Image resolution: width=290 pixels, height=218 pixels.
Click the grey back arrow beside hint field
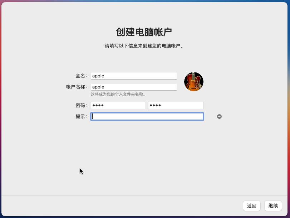coord(219,116)
